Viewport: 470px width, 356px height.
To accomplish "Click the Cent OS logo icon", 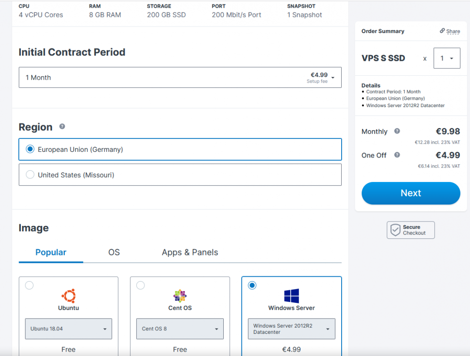I will [180, 296].
